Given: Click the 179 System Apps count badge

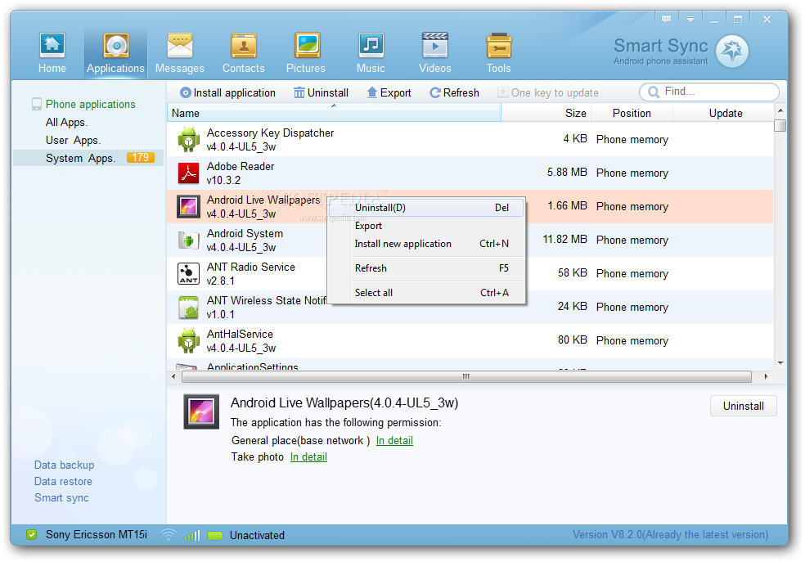Looking at the screenshot, I should click(x=141, y=158).
